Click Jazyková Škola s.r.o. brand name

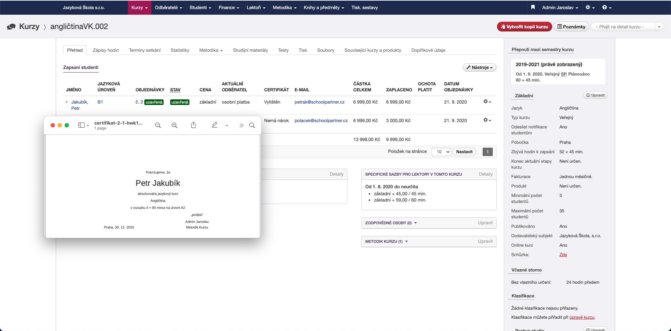(84, 7)
